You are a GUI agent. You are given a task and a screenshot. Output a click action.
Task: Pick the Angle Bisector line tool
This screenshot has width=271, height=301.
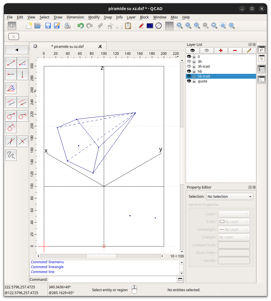pyautogui.click(x=11, y=88)
